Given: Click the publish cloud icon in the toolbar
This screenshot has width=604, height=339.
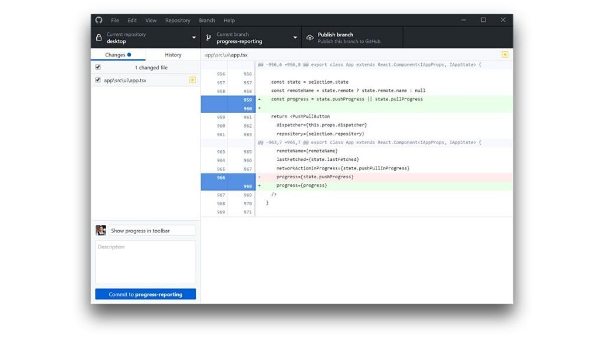Looking at the screenshot, I should pyautogui.click(x=309, y=36).
